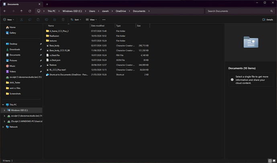Open the Sort dropdown menu

(75, 20)
